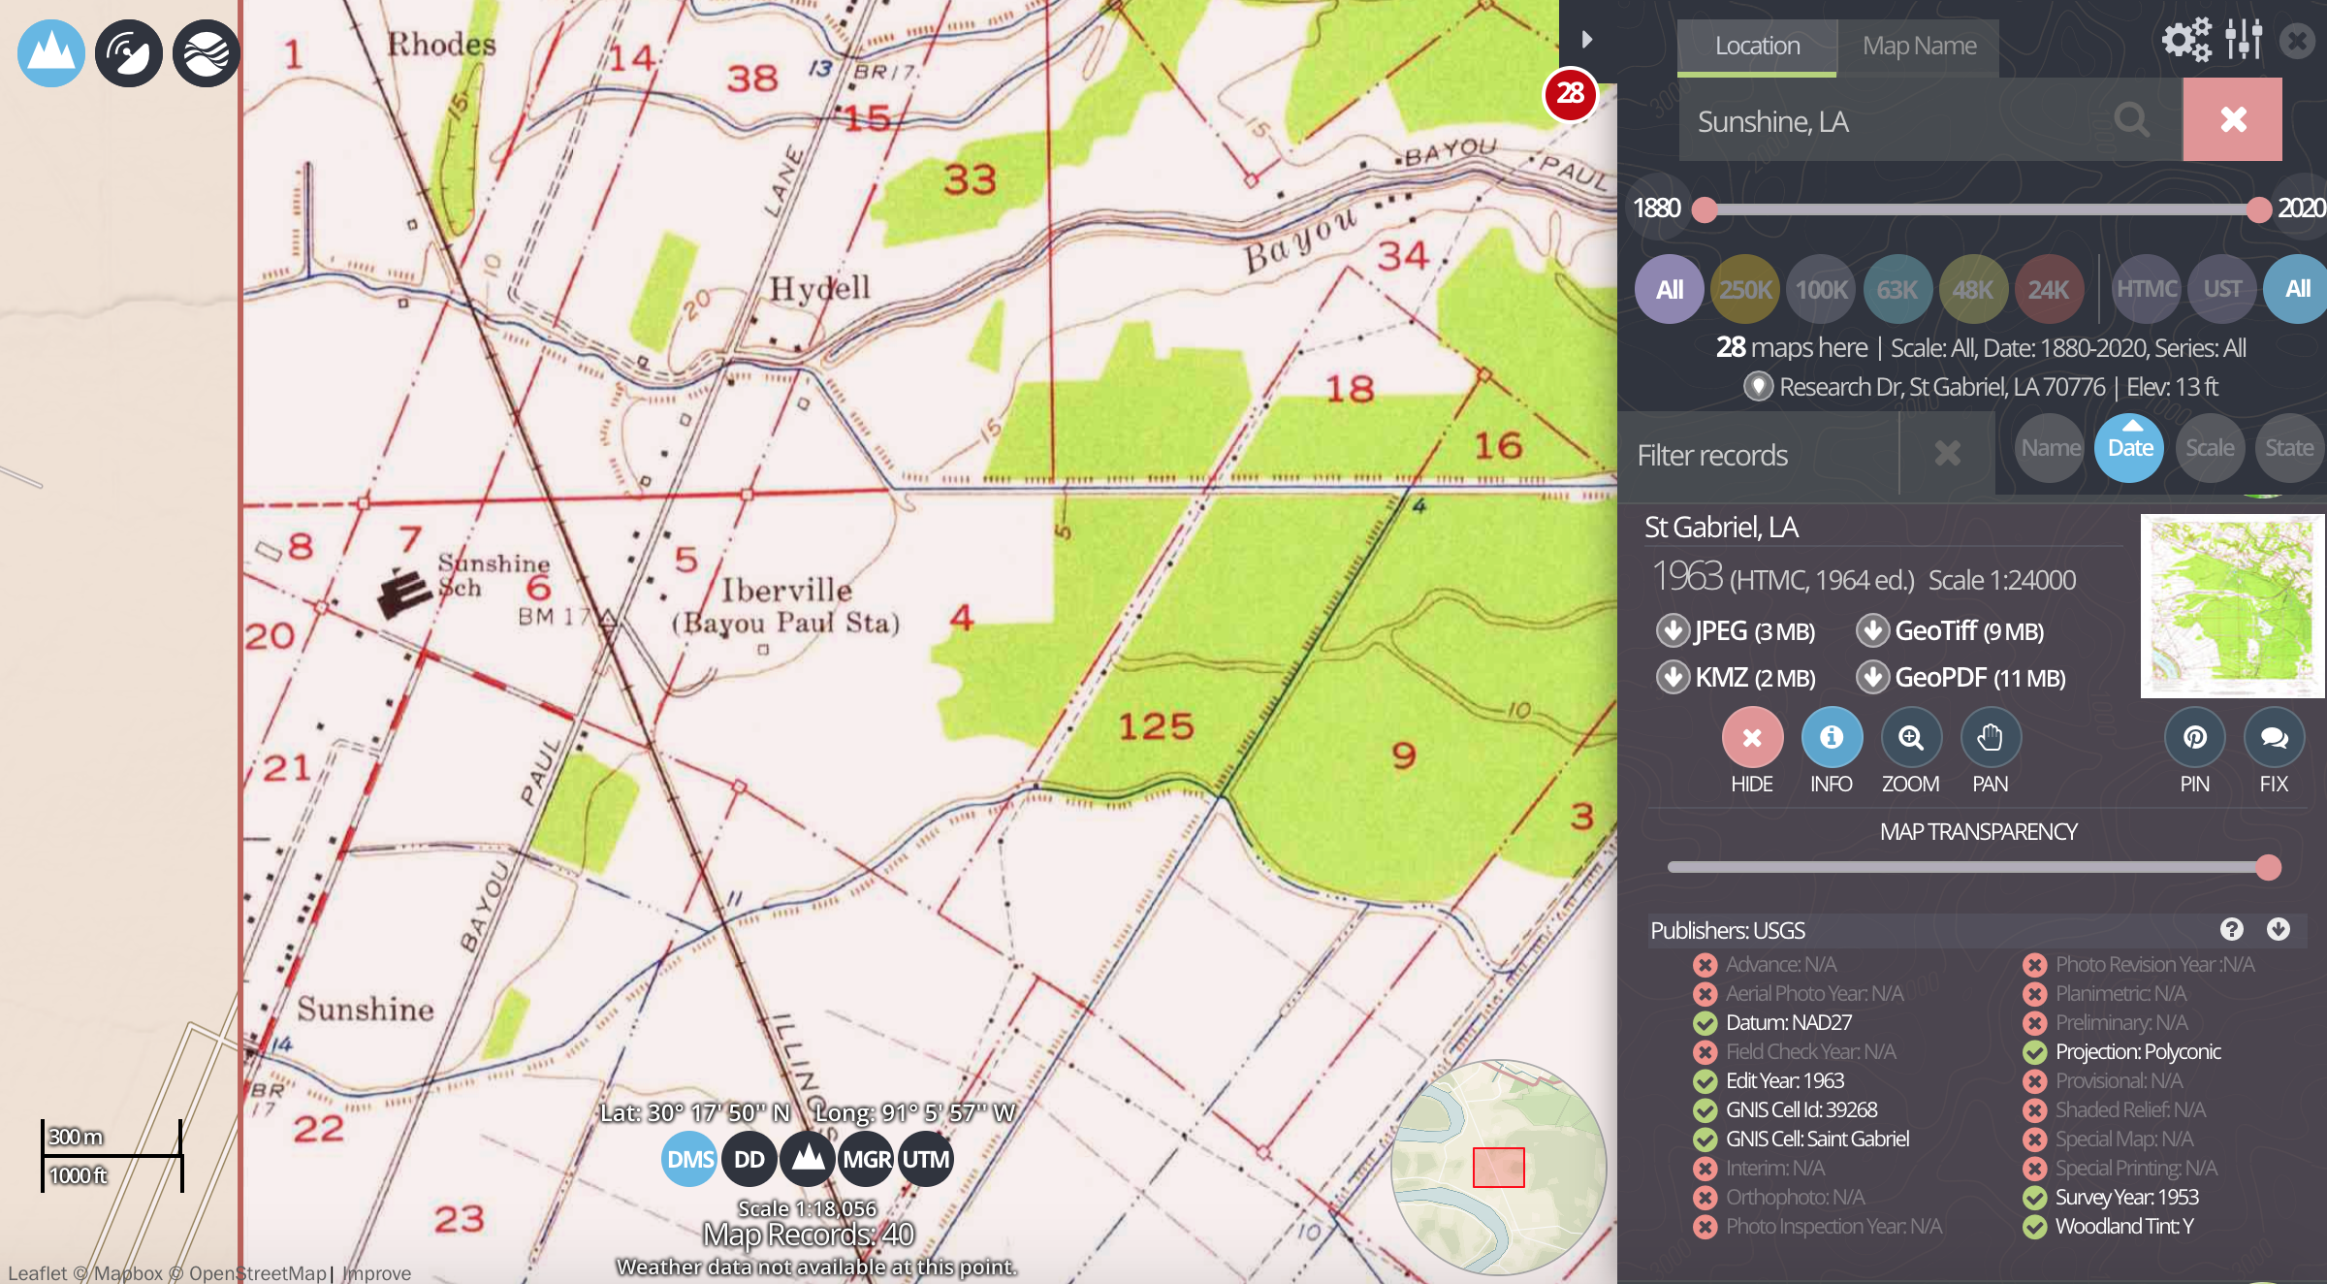The width and height of the screenshot is (2327, 1284).
Task: Open the settings gears icon
Action: 2186,41
